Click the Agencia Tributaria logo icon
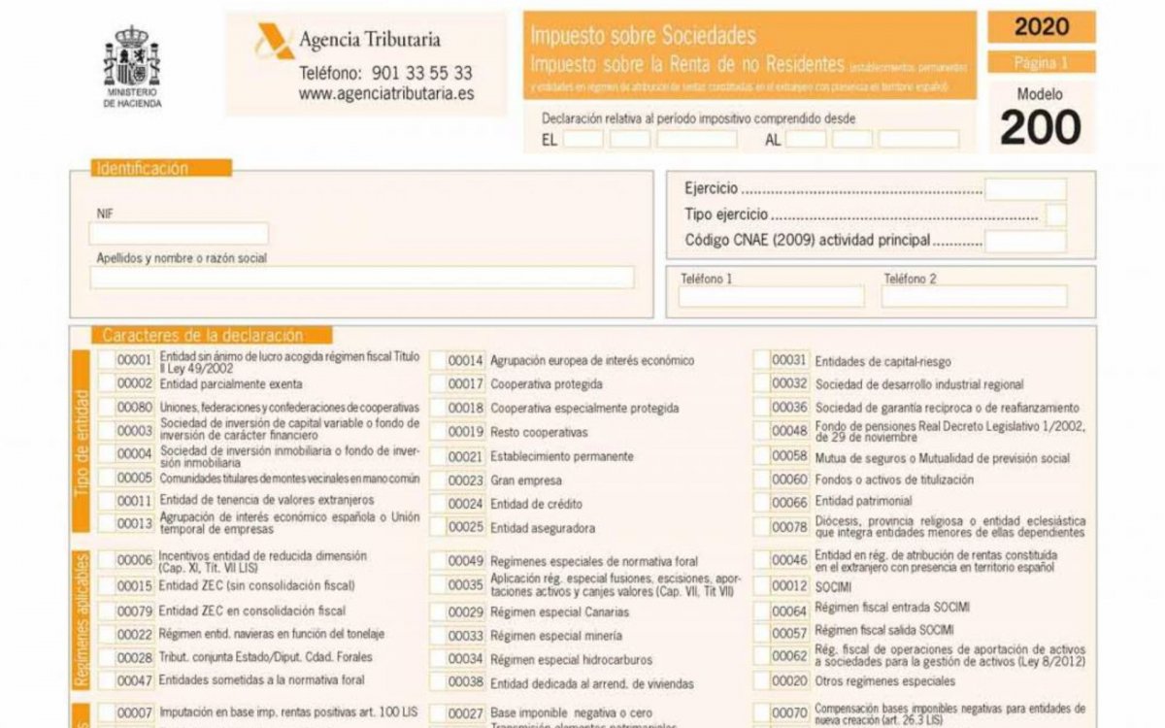Image resolution: width=1165 pixels, height=728 pixels. tap(274, 42)
